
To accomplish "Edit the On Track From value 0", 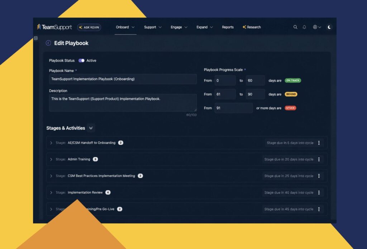I will point(225,81).
